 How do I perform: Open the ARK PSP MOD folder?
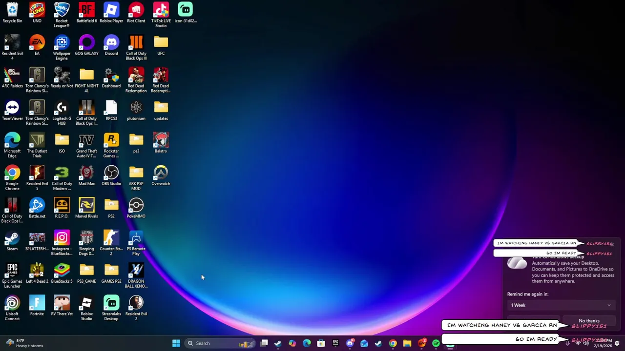[136, 178]
